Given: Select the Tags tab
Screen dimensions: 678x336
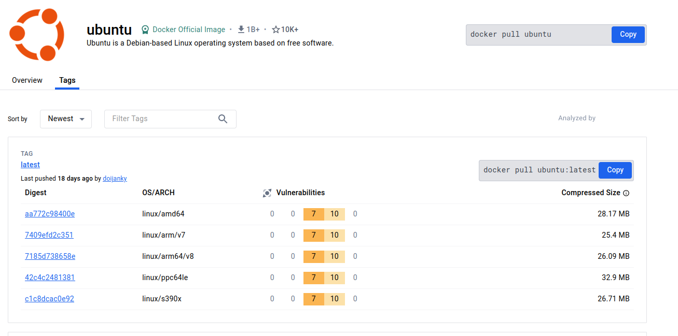Looking at the screenshot, I should coord(67,80).
